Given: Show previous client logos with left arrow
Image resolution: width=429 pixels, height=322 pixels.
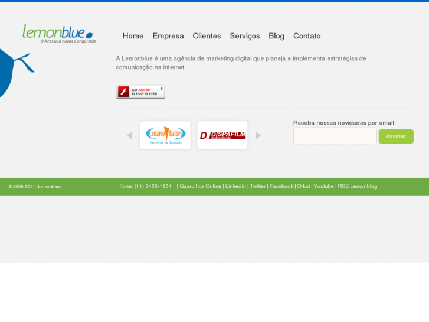Looking at the screenshot, I should click(130, 135).
